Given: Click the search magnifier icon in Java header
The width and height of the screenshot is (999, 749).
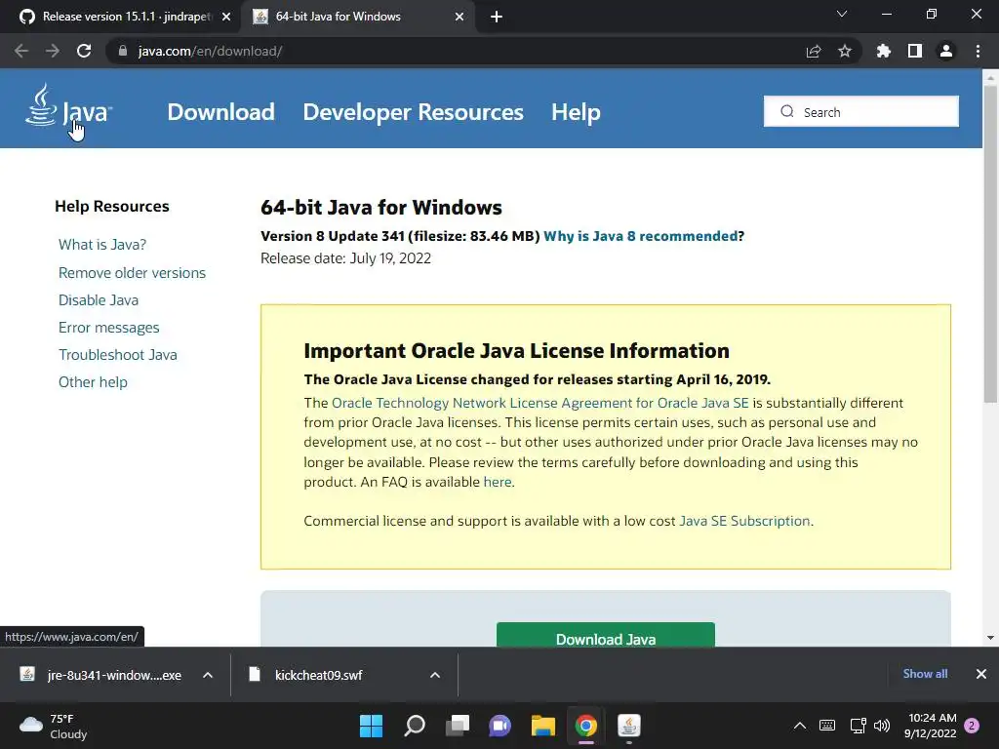Looking at the screenshot, I should pos(787,111).
